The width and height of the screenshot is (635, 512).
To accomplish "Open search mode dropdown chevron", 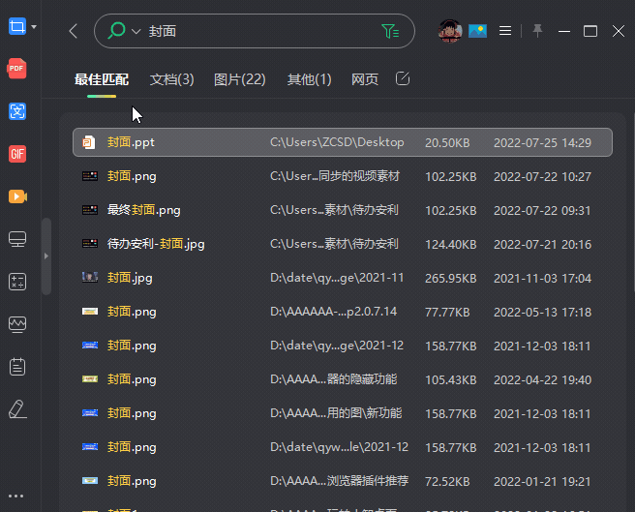I will (136, 31).
